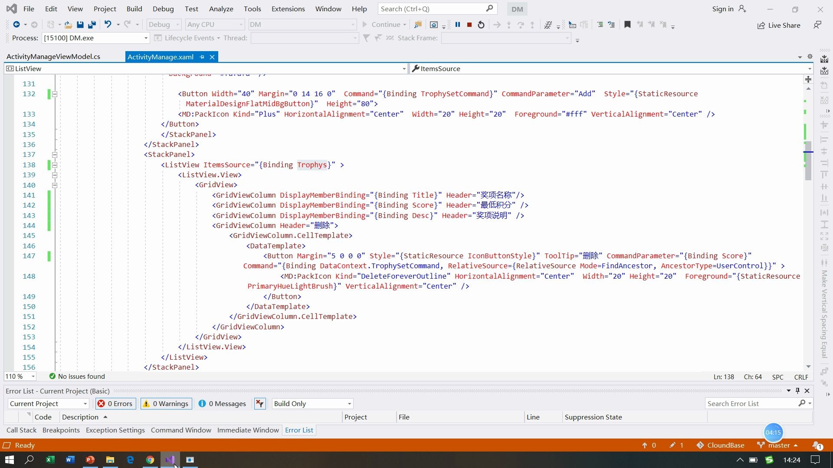
Task: Open the Build Only dropdown
Action: coord(312,403)
